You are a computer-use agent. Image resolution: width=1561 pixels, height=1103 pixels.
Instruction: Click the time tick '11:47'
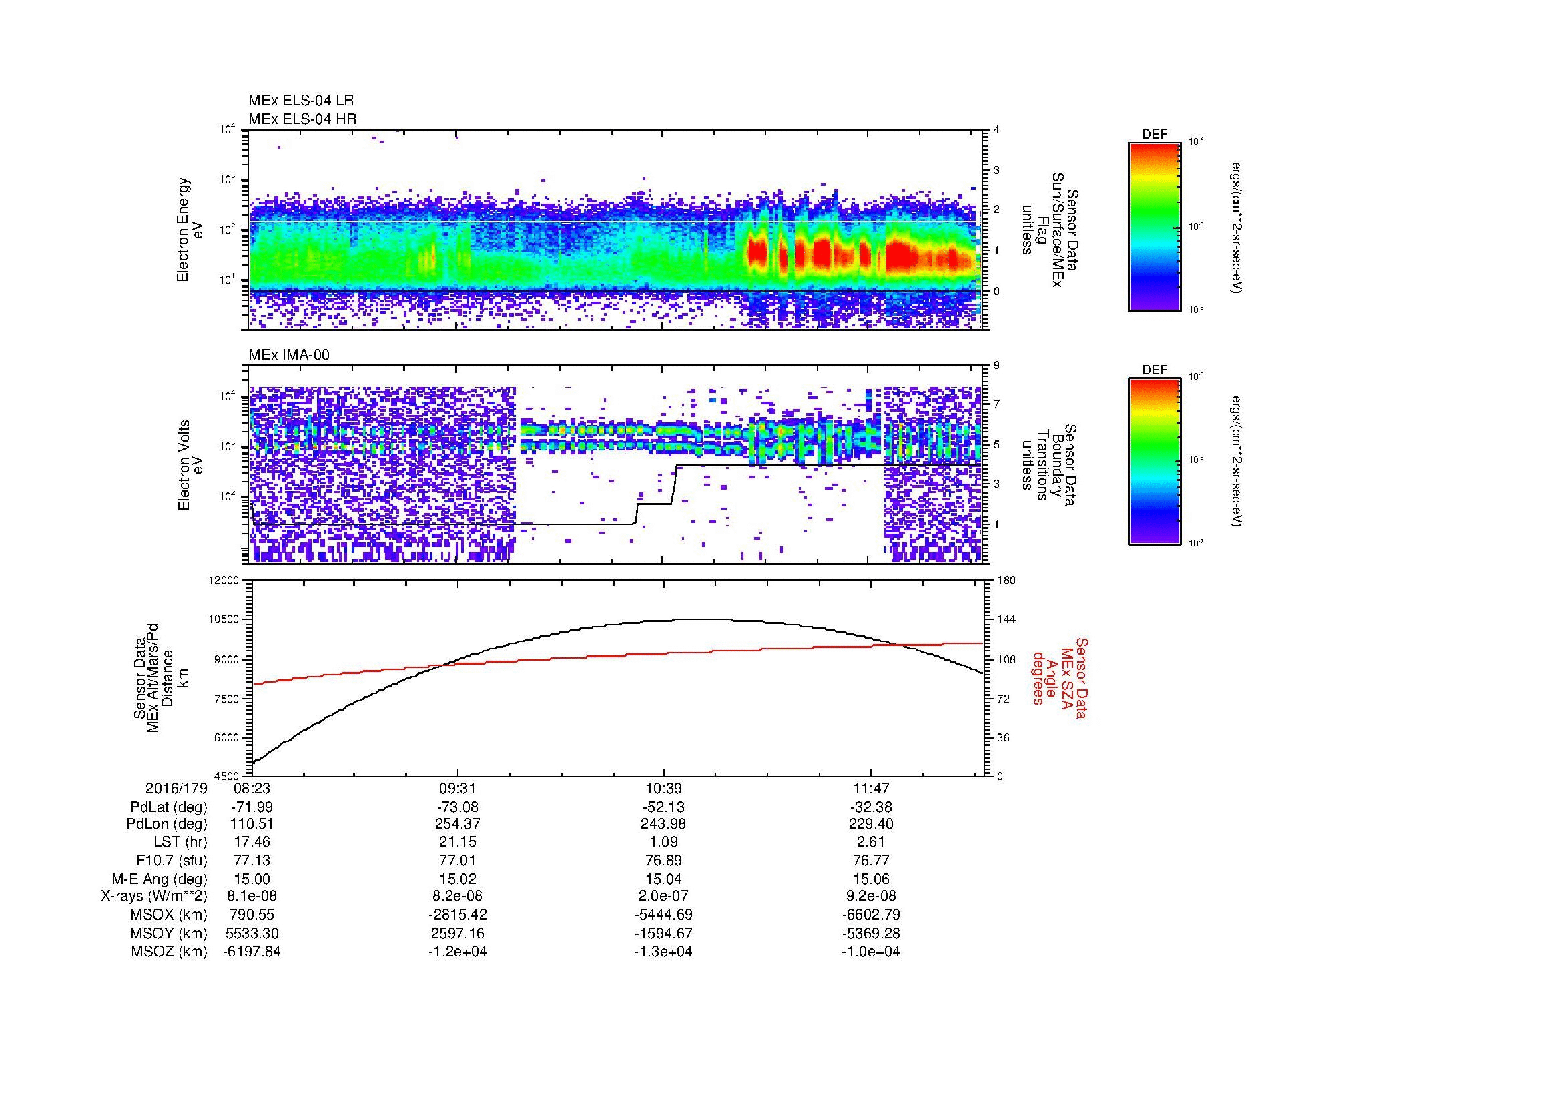pos(871,789)
